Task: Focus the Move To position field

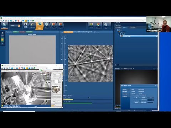Action: click(x=151, y=100)
